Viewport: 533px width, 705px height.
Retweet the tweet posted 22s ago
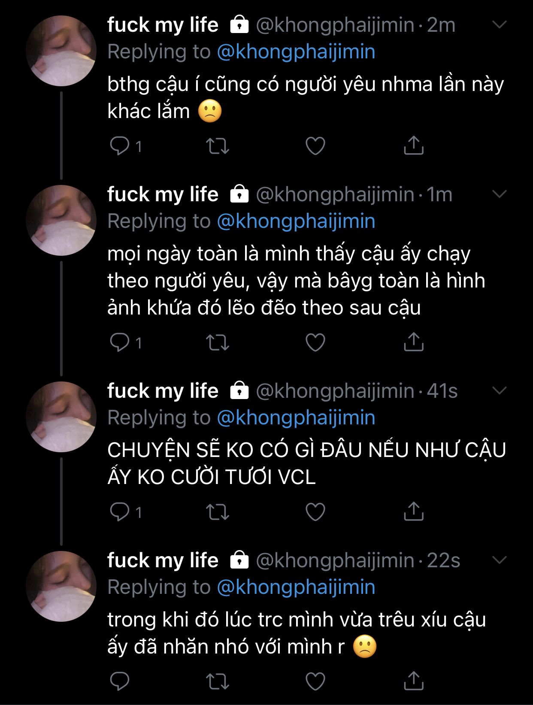pyautogui.click(x=218, y=681)
